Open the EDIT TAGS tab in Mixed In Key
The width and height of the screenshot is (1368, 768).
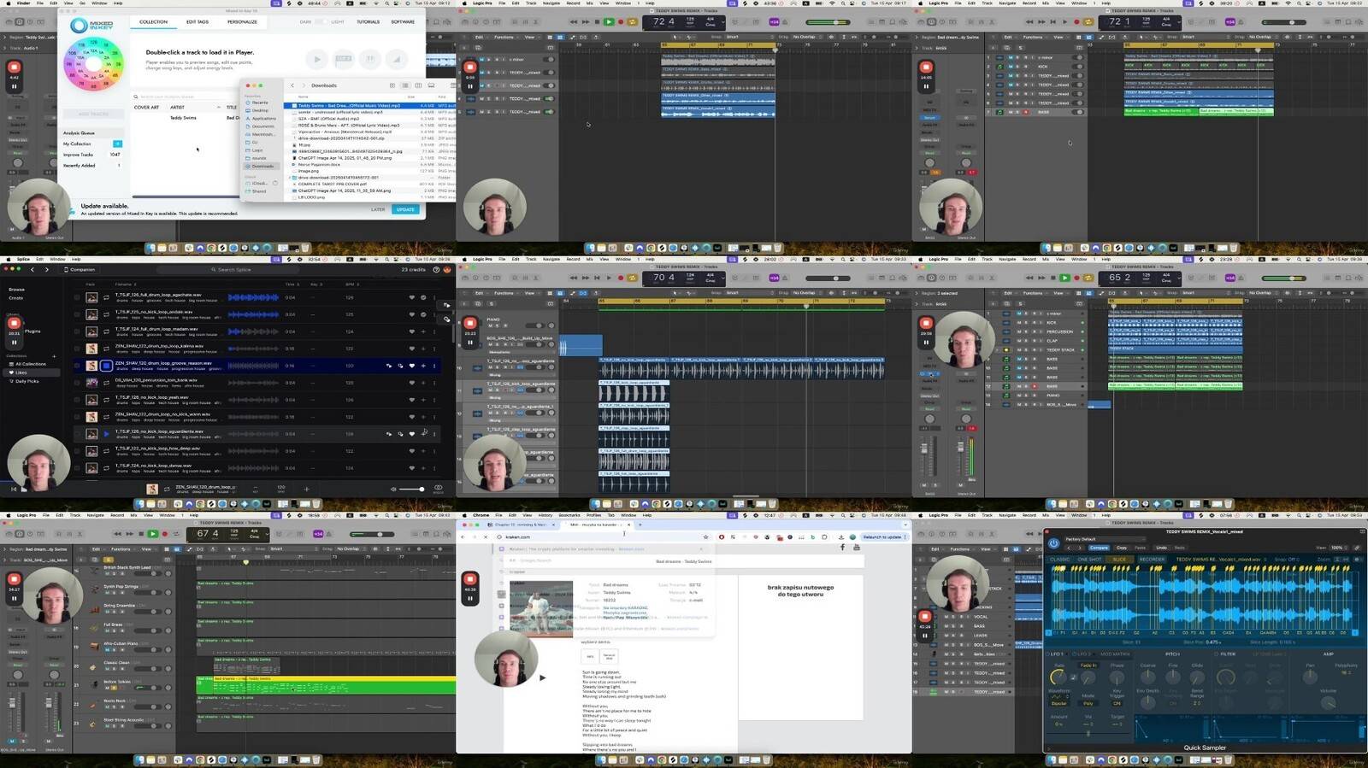click(198, 22)
